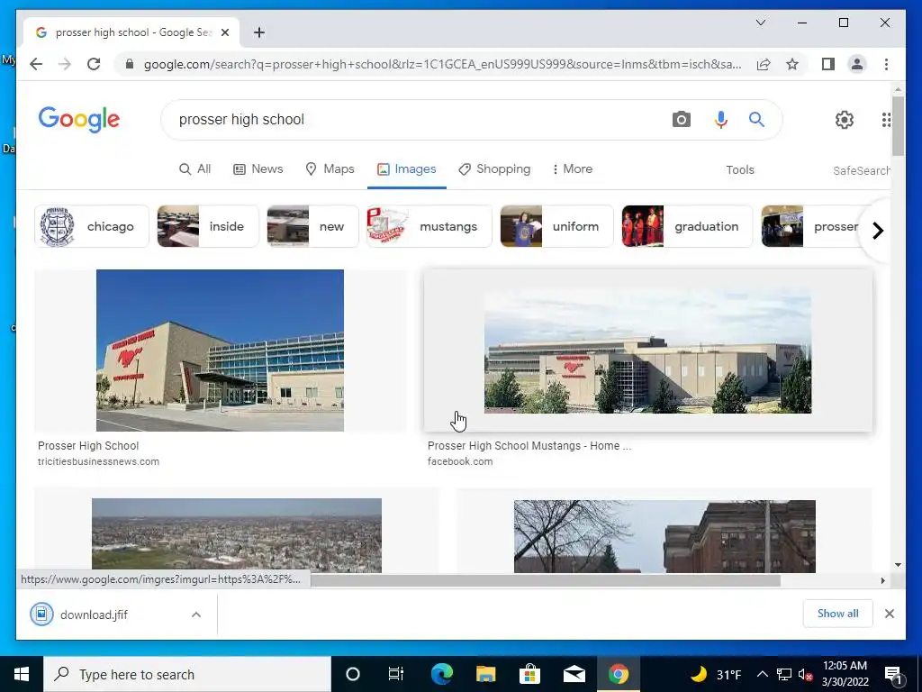Close the prosser high school tab
Viewport: 922px width, 692px height.
tap(224, 32)
